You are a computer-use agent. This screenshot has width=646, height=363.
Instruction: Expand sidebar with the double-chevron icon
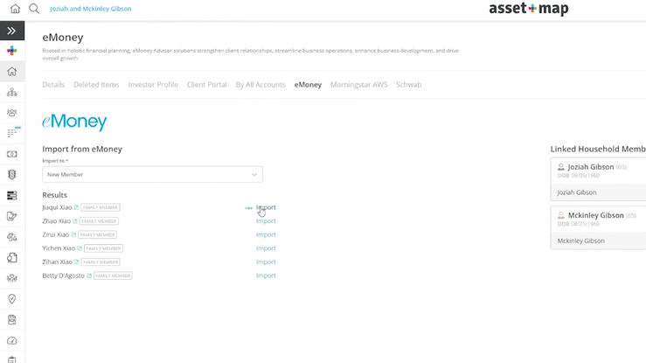[12, 31]
